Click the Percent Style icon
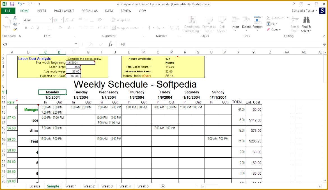 (x=158, y=28)
